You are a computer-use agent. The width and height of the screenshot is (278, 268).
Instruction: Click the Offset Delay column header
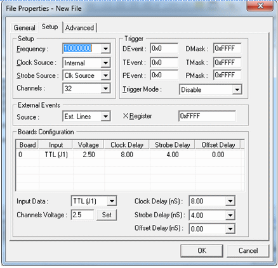[218, 145]
